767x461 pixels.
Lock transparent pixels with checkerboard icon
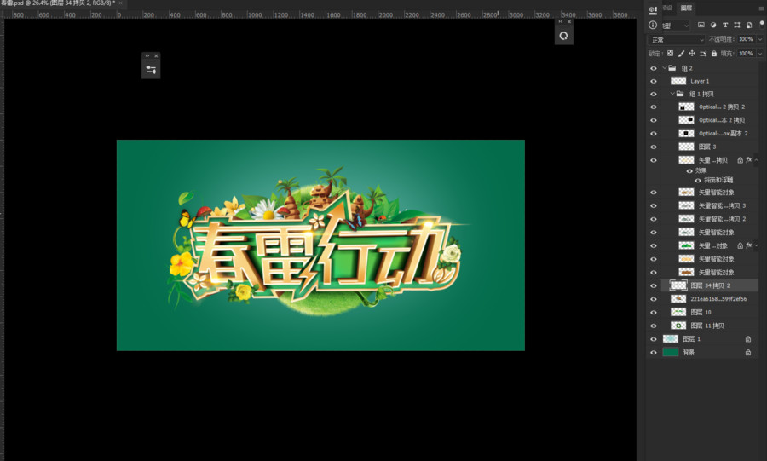pyautogui.click(x=670, y=54)
